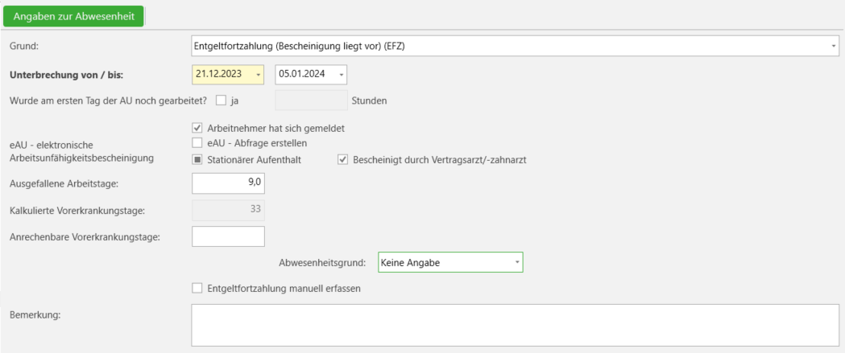Viewport: 845px width, 353px height.
Task: Open the start date 21.12.2023 picker arrow
Action: coord(259,74)
